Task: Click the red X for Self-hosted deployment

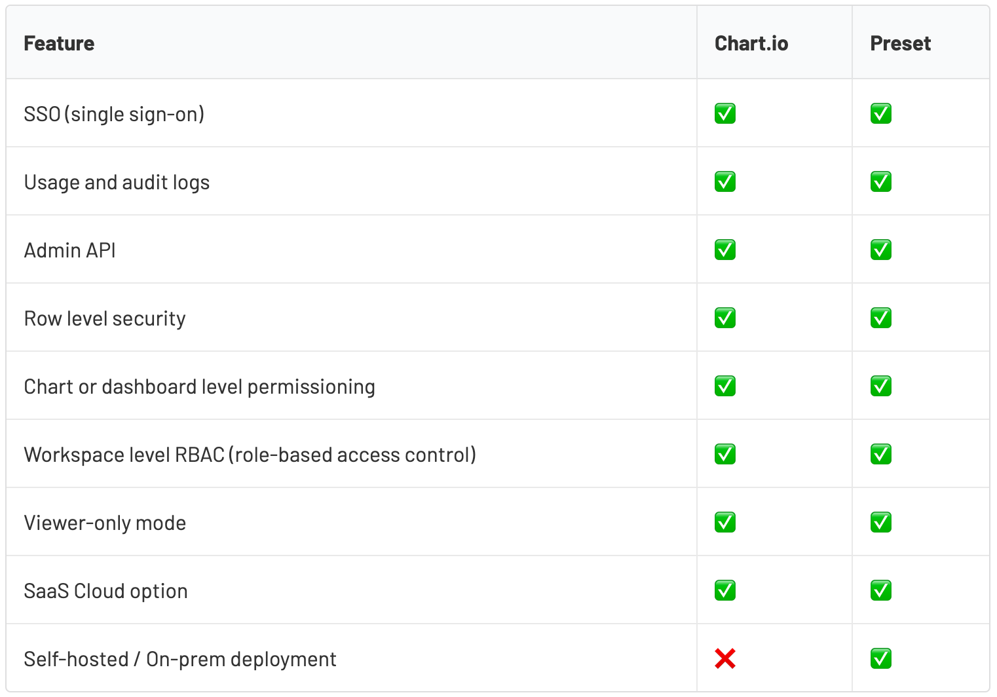Action: click(725, 658)
